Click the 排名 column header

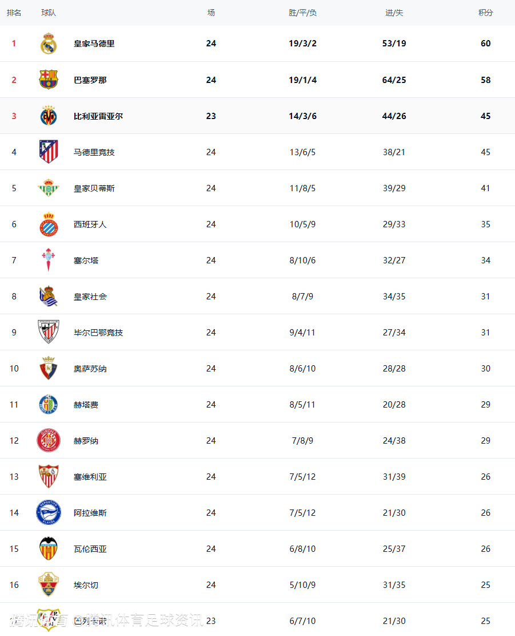[x=14, y=13]
